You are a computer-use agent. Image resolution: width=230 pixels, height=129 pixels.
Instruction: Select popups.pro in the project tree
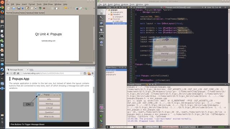(118, 12)
